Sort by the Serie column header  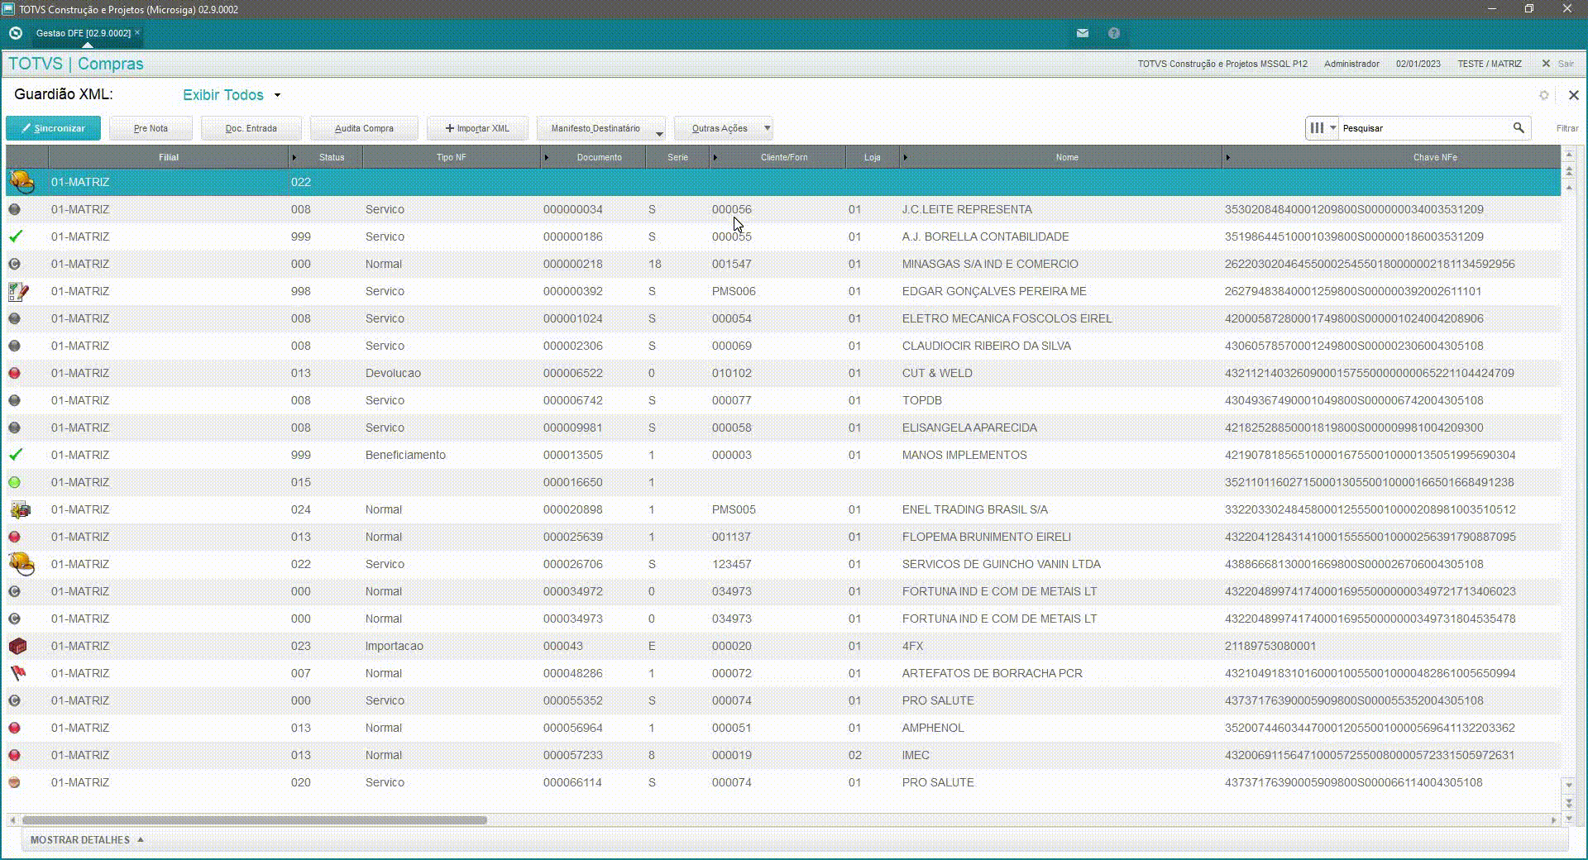[x=677, y=157]
